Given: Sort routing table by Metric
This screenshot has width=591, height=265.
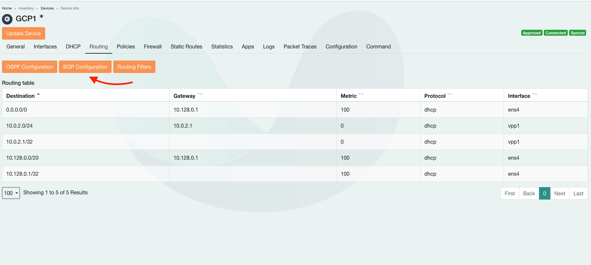Looking at the screenshot, I should click(349, 96).
